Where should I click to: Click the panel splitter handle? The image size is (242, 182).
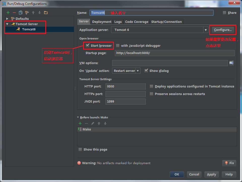pyautogui.click(x=75, y=88)
